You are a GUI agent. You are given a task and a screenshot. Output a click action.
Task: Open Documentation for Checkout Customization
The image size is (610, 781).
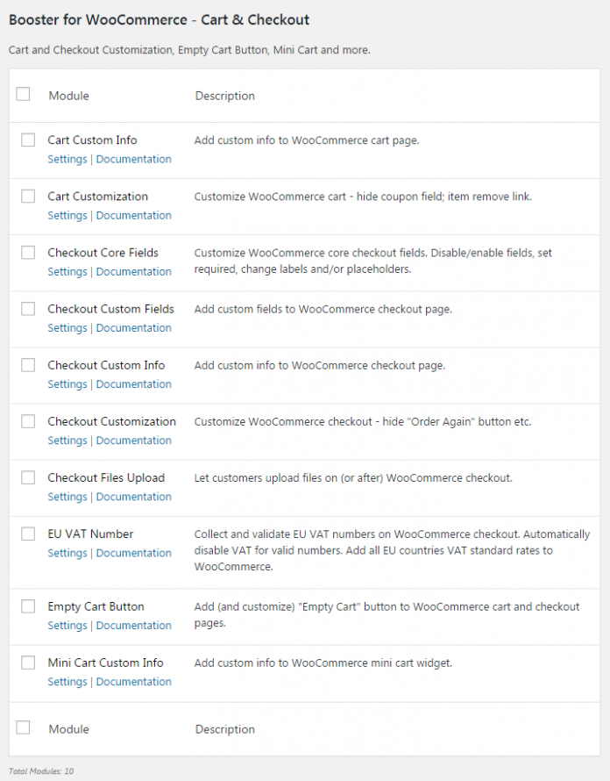coord(133,440)
